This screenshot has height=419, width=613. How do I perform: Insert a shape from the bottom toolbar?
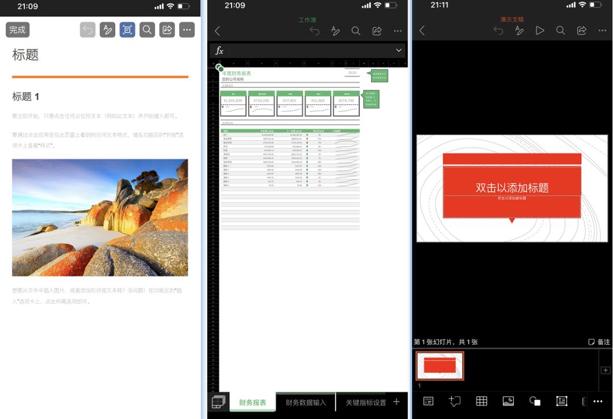click(x=535, y=401)
